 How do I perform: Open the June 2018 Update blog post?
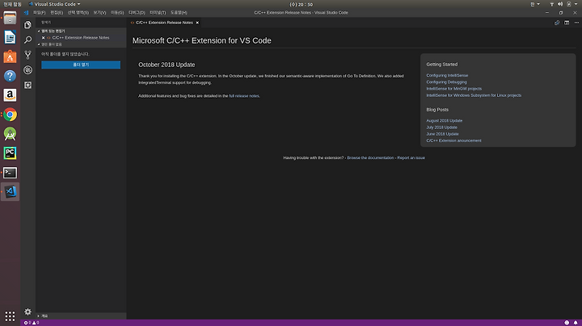pyautogui.click(x=442, y=134)
